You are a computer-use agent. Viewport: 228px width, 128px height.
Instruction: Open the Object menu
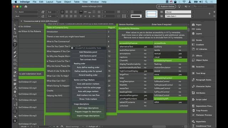67,2
